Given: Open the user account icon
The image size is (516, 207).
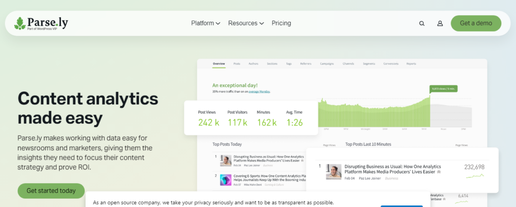Looking at the screenshot, I should point(440,23).
